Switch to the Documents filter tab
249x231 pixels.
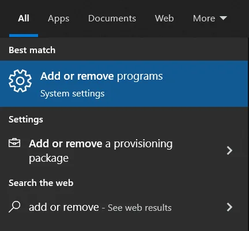tap(112, 18)
